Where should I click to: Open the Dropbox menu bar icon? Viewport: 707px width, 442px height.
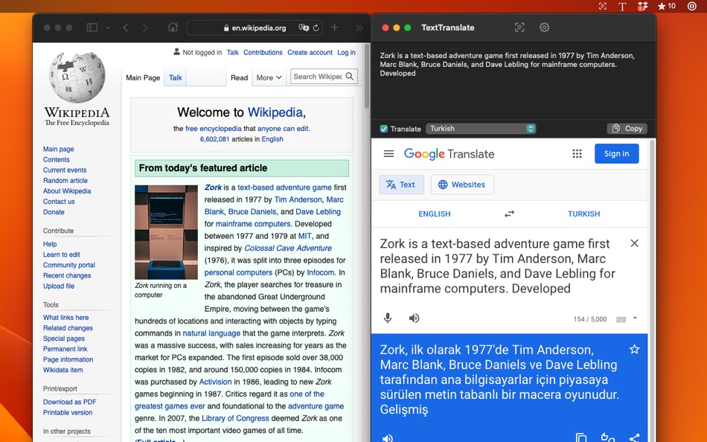coord(642,6)
